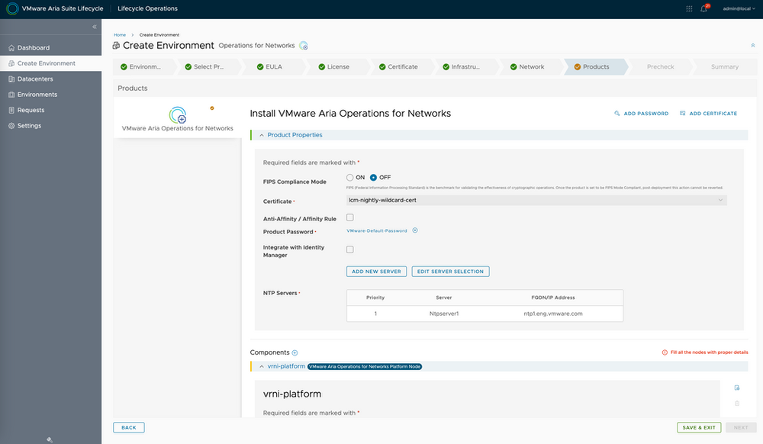Image resolution: width=763 pixels, height=444 pixels.
Task: Check Integrate with Identity Manager box
Action: [350, 249]
